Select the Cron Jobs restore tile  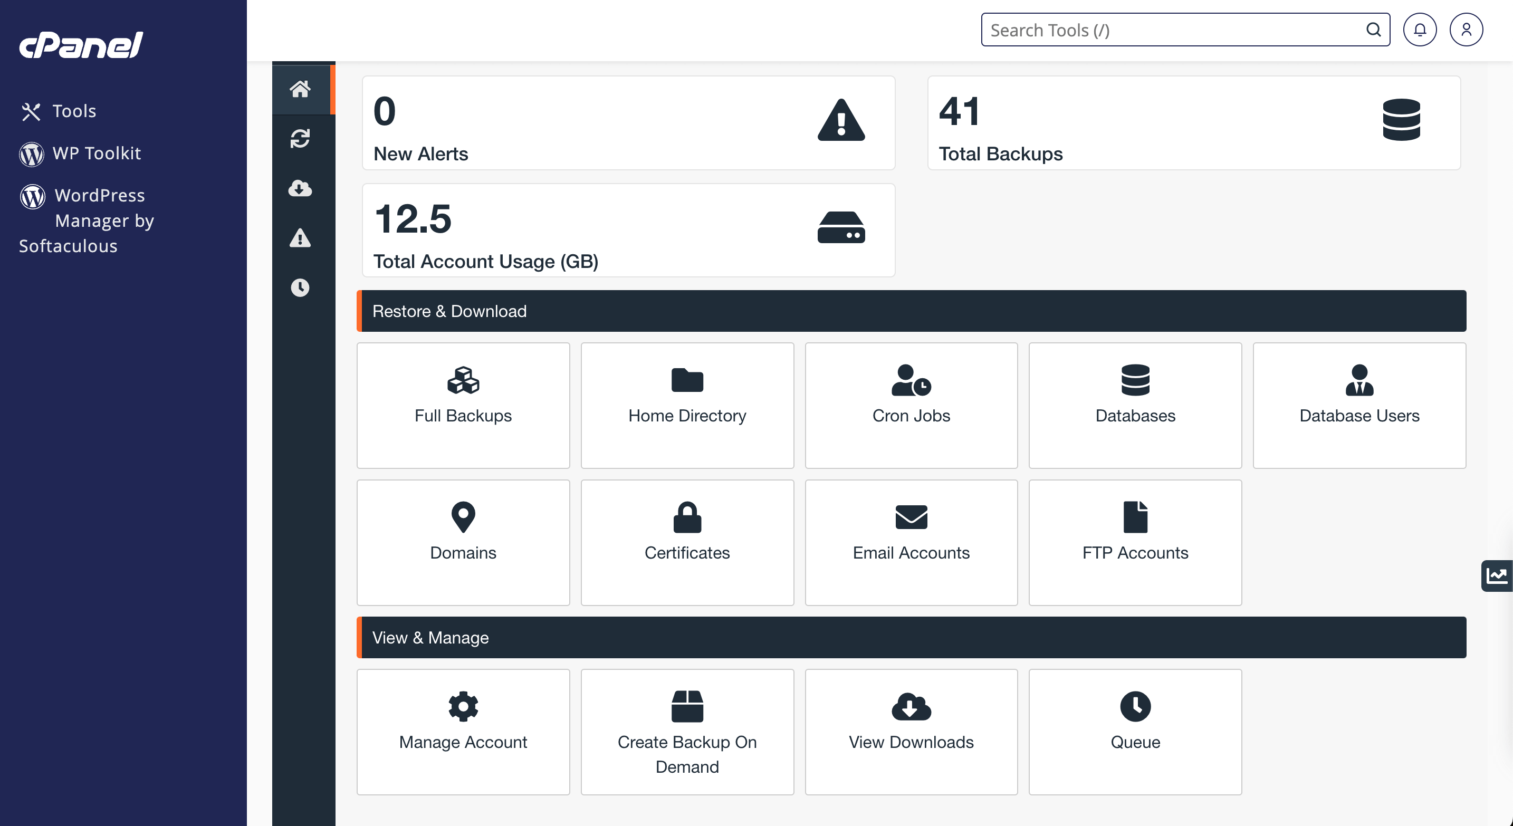tap(911, 405)
